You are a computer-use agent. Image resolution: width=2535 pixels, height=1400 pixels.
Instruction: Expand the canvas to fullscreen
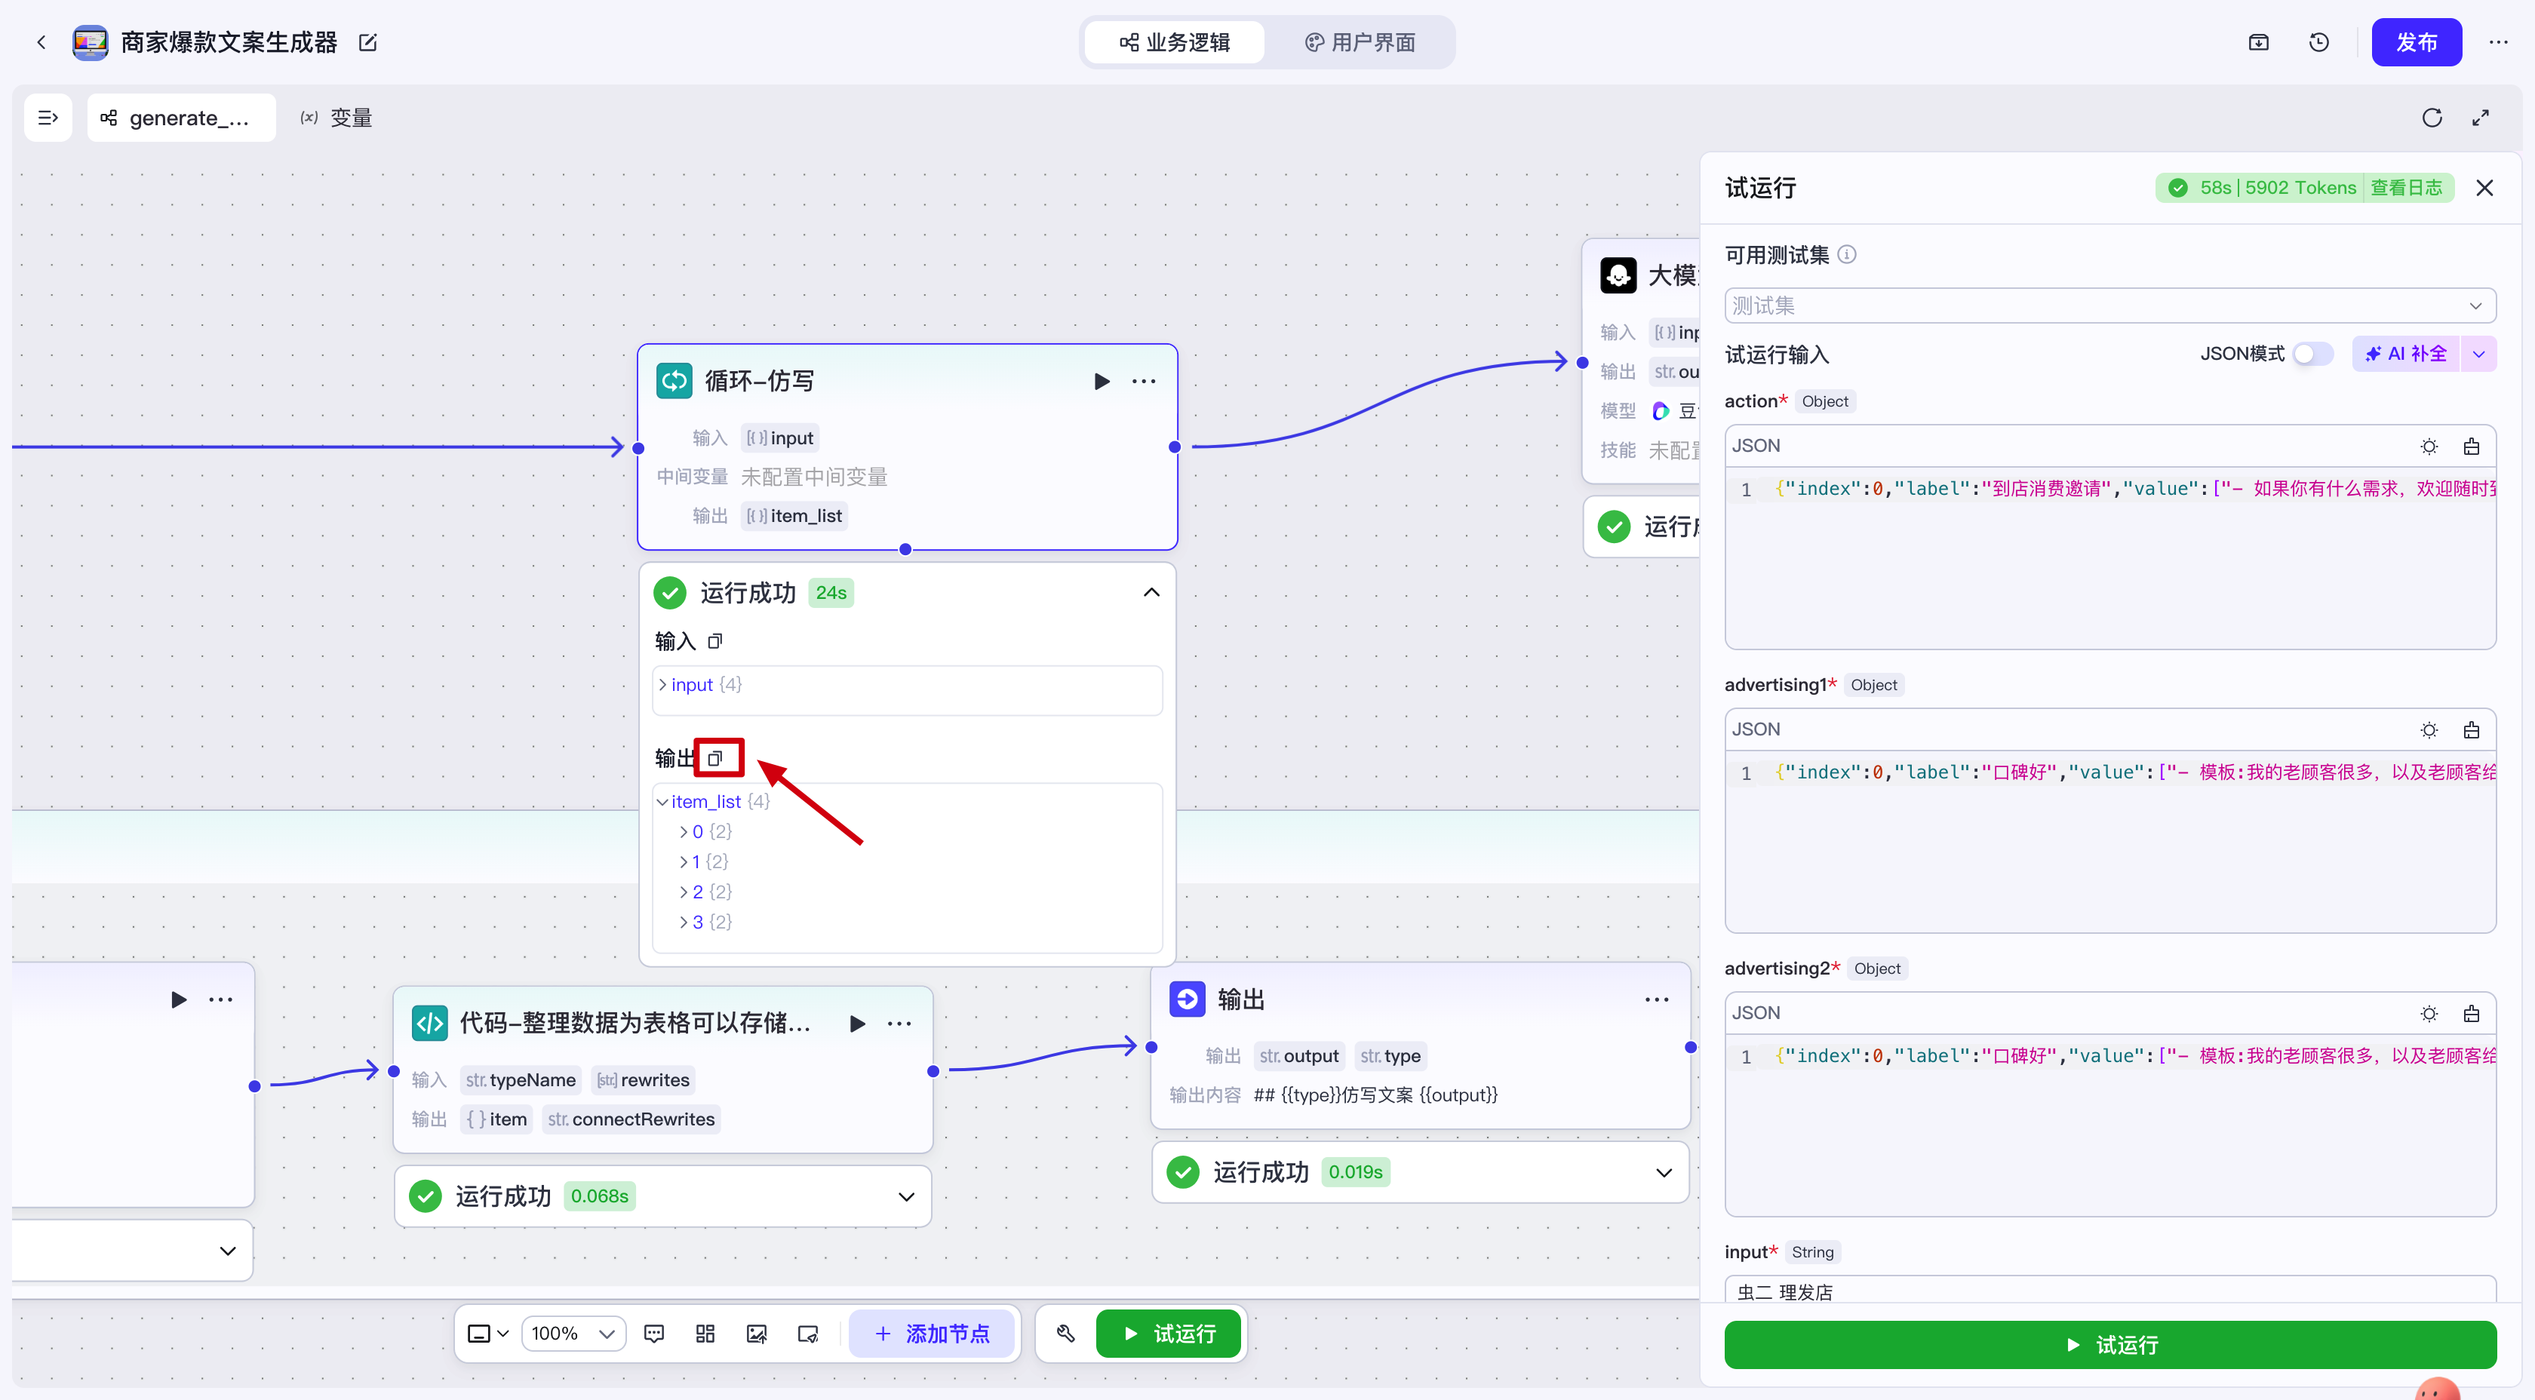tap(2480, 118)
